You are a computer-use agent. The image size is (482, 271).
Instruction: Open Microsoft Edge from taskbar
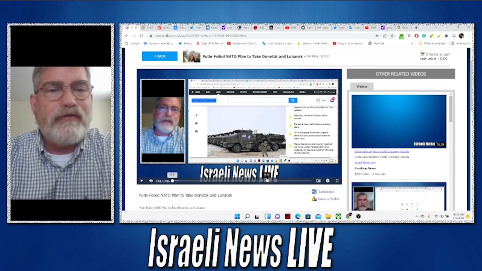coord(298,216)
